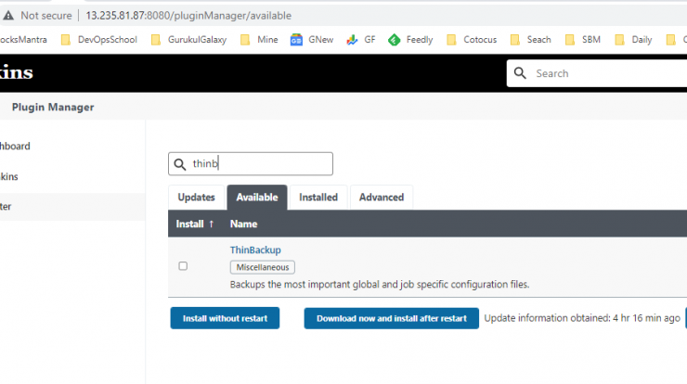Image resolution: width=687 pixels, height=384 pixels.
Task: Click the Miscellaneous category tag
Action: pos(263,267)
